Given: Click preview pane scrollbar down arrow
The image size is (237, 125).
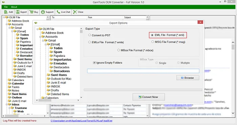Looking at the screenshot, I should pyautogui.click(x=233, y=113).
